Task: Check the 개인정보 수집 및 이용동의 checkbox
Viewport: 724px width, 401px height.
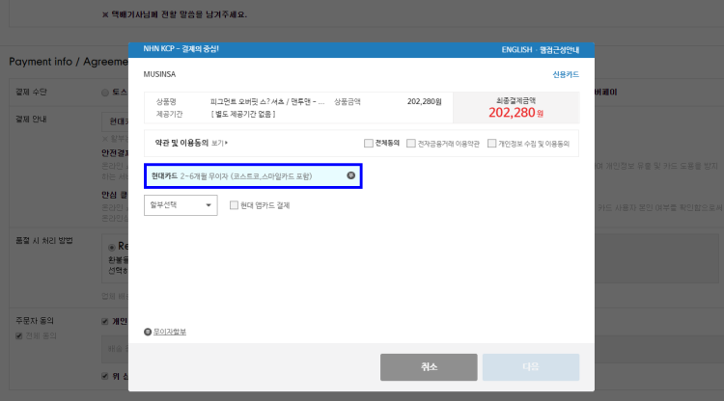Action: (491, 144)
